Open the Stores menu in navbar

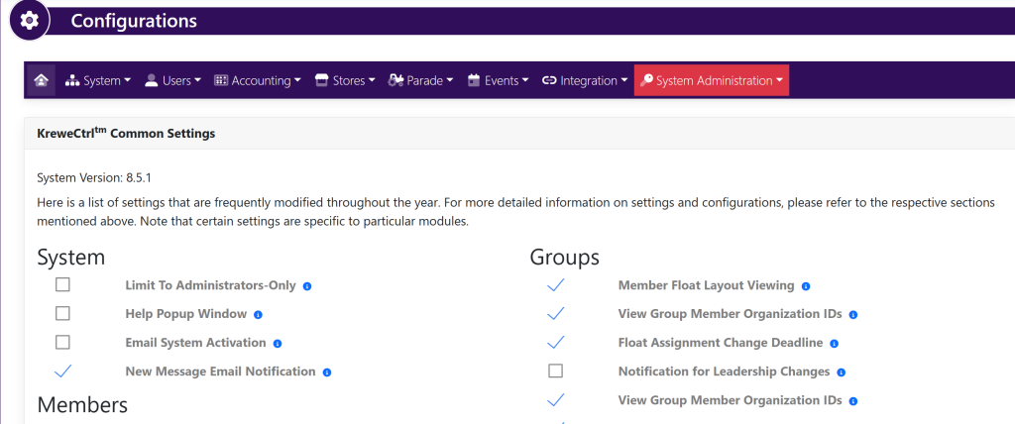click(x=345, y=80)
